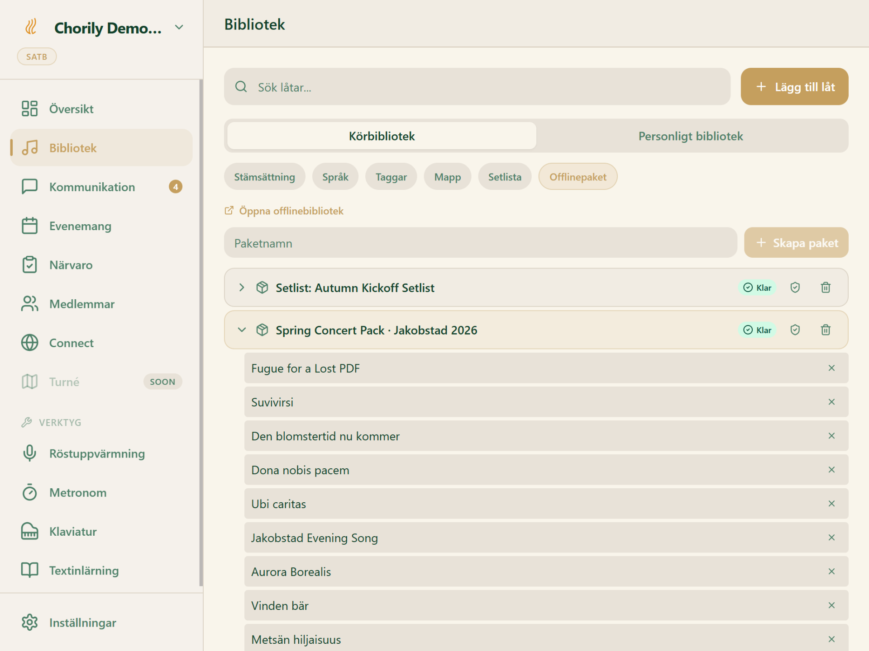Delete Spring Concert Pack package

826,330
